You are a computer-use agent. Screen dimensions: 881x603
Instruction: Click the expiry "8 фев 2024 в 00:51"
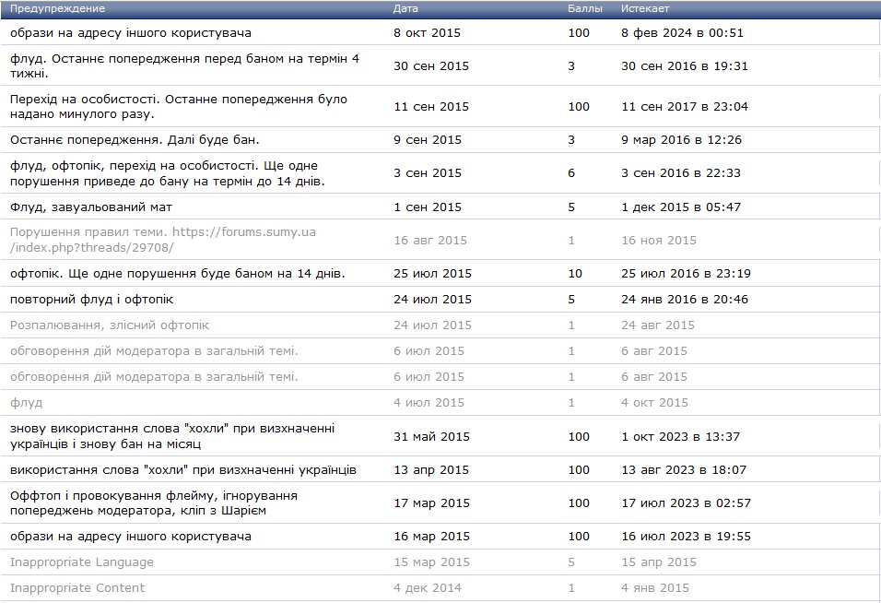click(682, 32)
